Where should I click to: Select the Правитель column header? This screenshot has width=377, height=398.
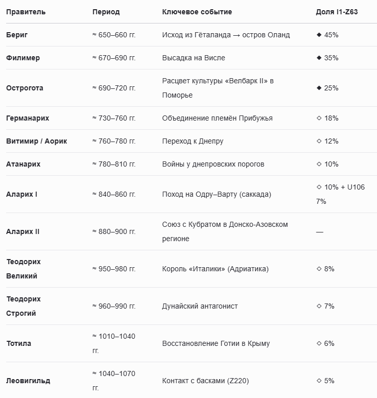point(26,12)
